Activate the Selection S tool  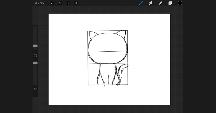68,3
